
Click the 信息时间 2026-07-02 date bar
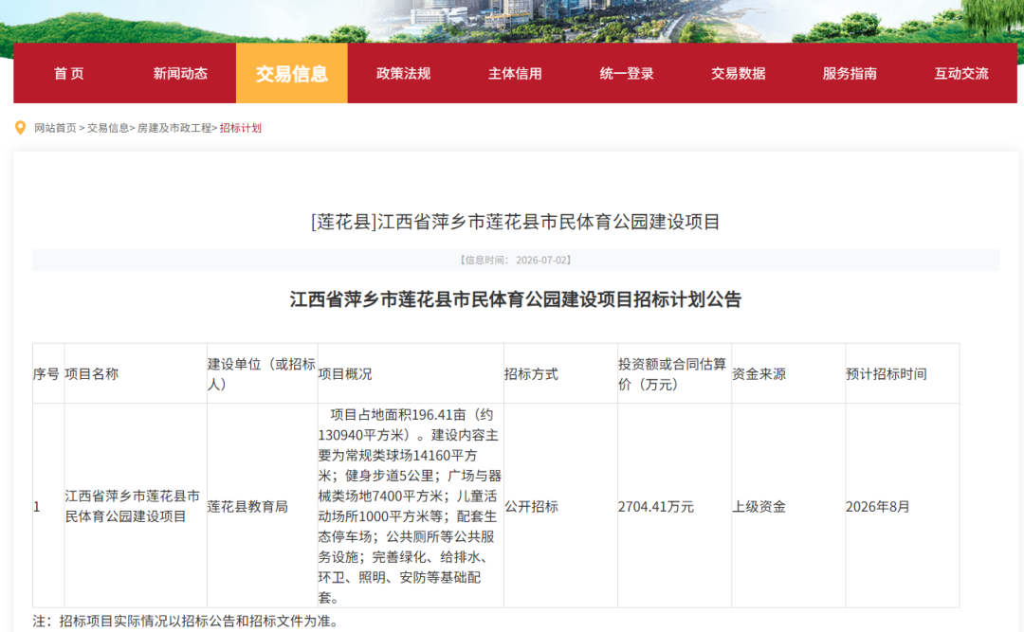point(516,260)
